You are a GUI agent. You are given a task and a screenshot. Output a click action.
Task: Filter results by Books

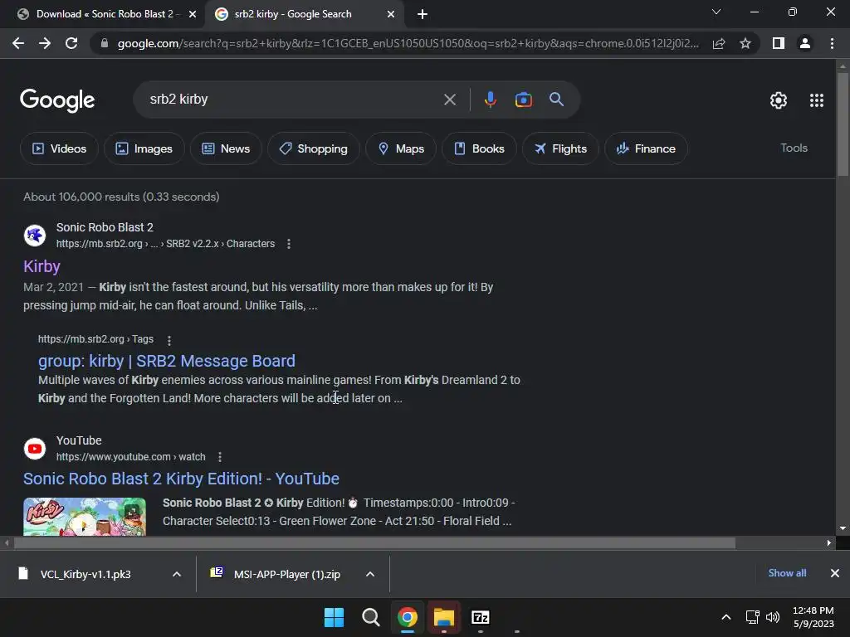tap(479, 148)
